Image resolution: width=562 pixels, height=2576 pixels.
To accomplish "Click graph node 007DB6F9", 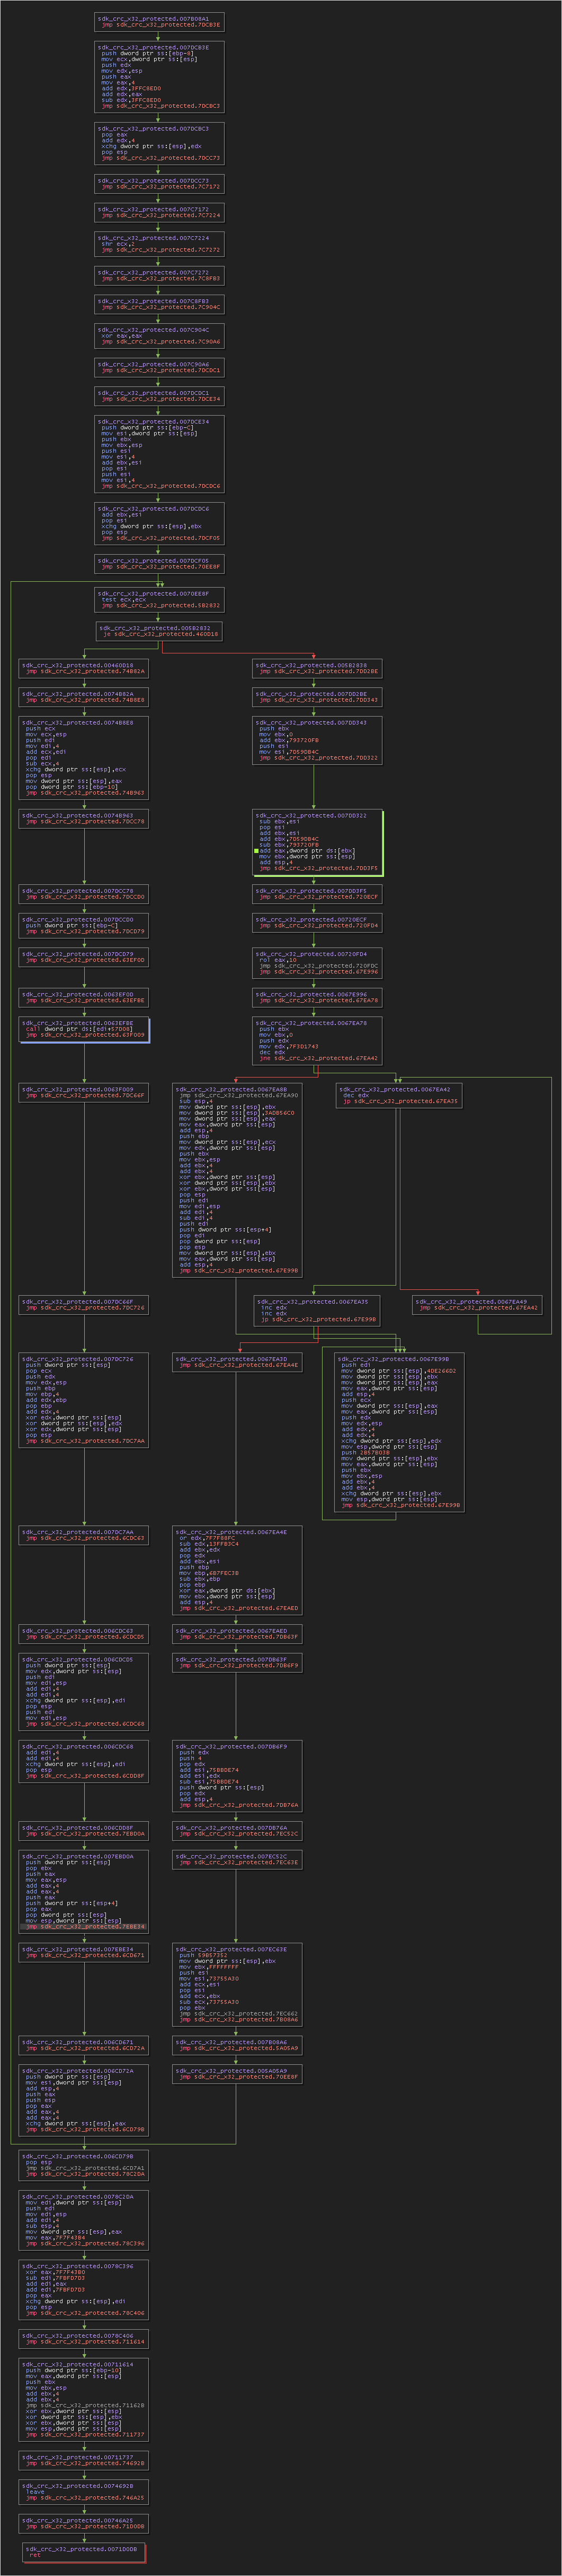I will [x=238, y=1776].
